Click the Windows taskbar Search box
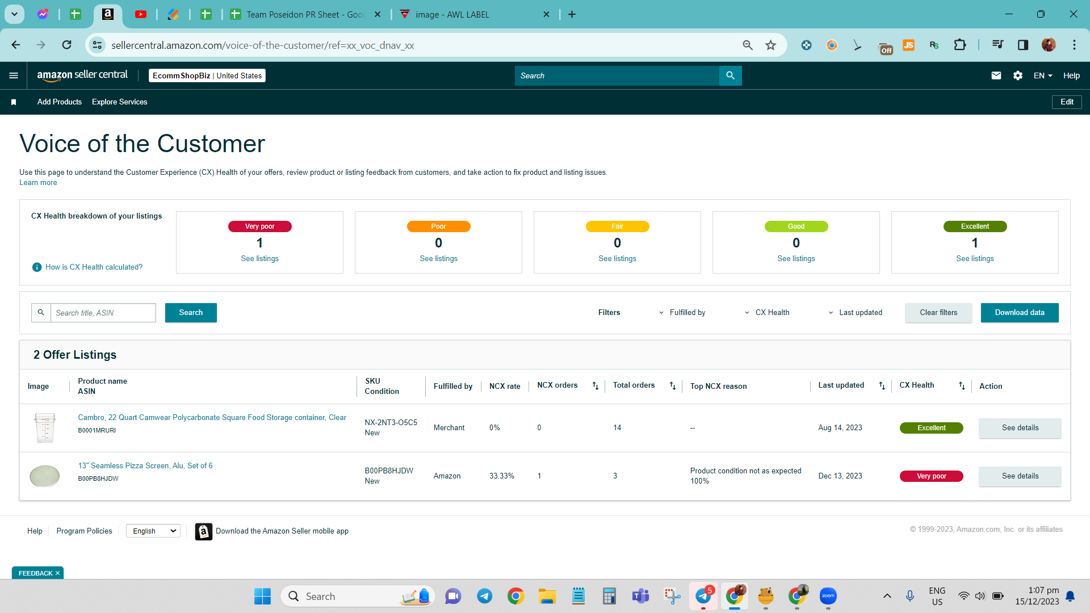Viewport: 1090px width, 613px height. coord(358,596)
